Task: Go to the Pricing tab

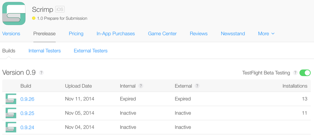Action: [x=76, y=33]
